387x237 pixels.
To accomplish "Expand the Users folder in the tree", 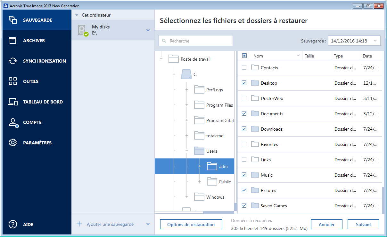I will pos(187,151).
